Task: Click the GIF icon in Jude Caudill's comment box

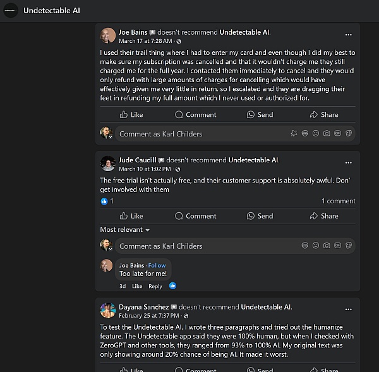Action: [337, 245]
